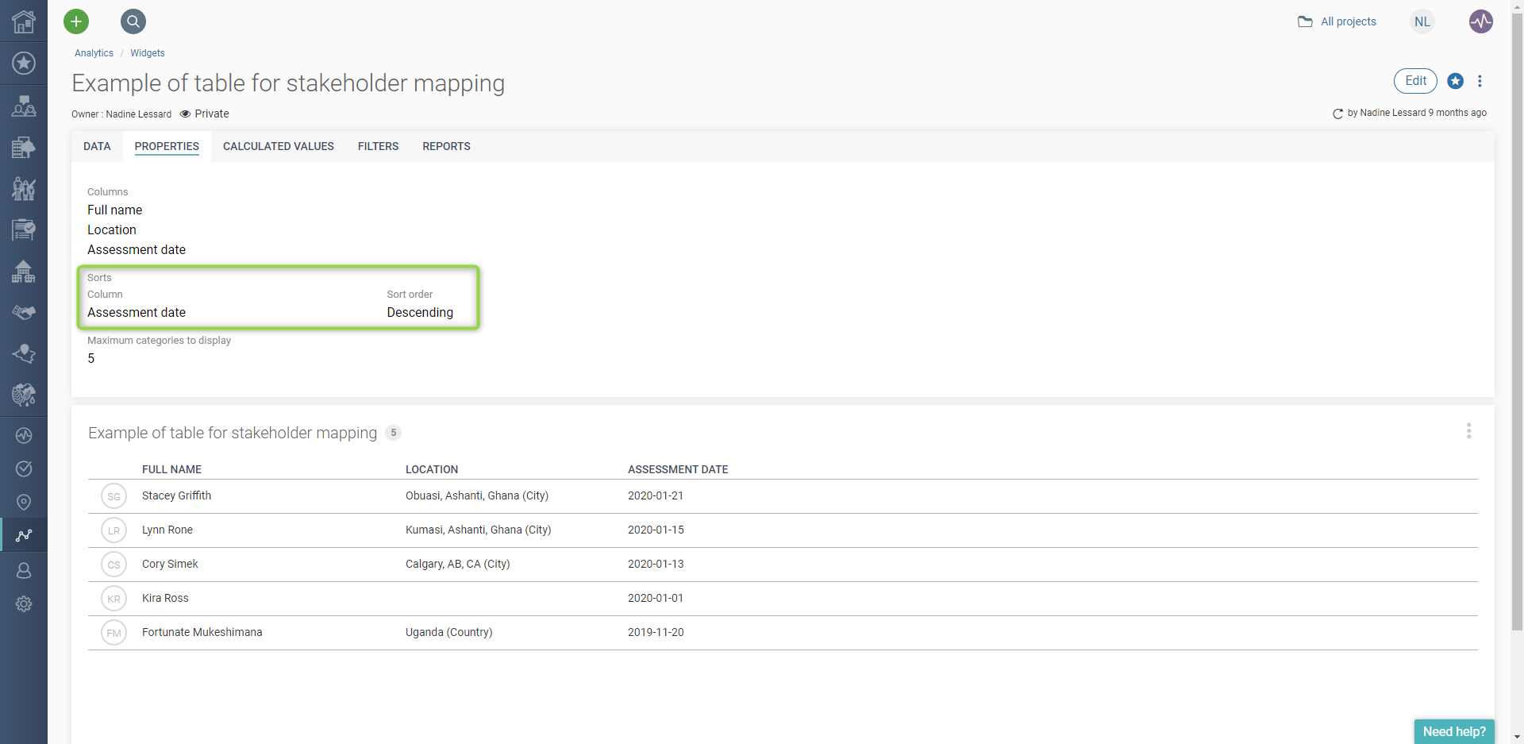Open the people group sidebar icon
The width and height of the screenshot is (1524, 744).
point(24,188)
